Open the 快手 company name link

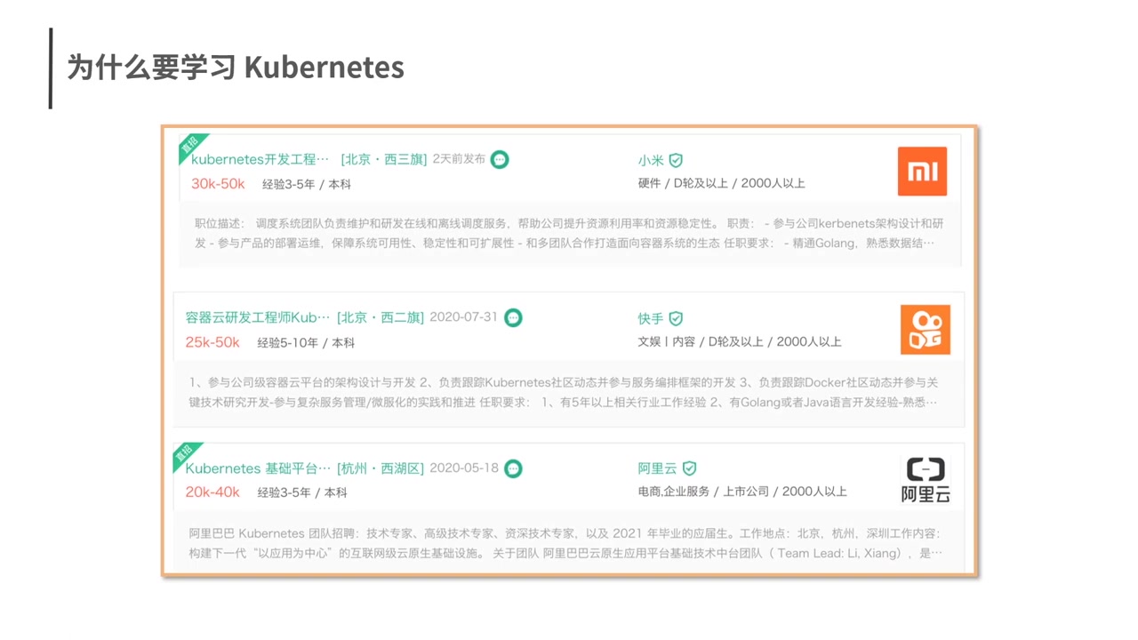[651, 318]
